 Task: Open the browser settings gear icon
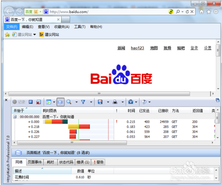point(216,12)
